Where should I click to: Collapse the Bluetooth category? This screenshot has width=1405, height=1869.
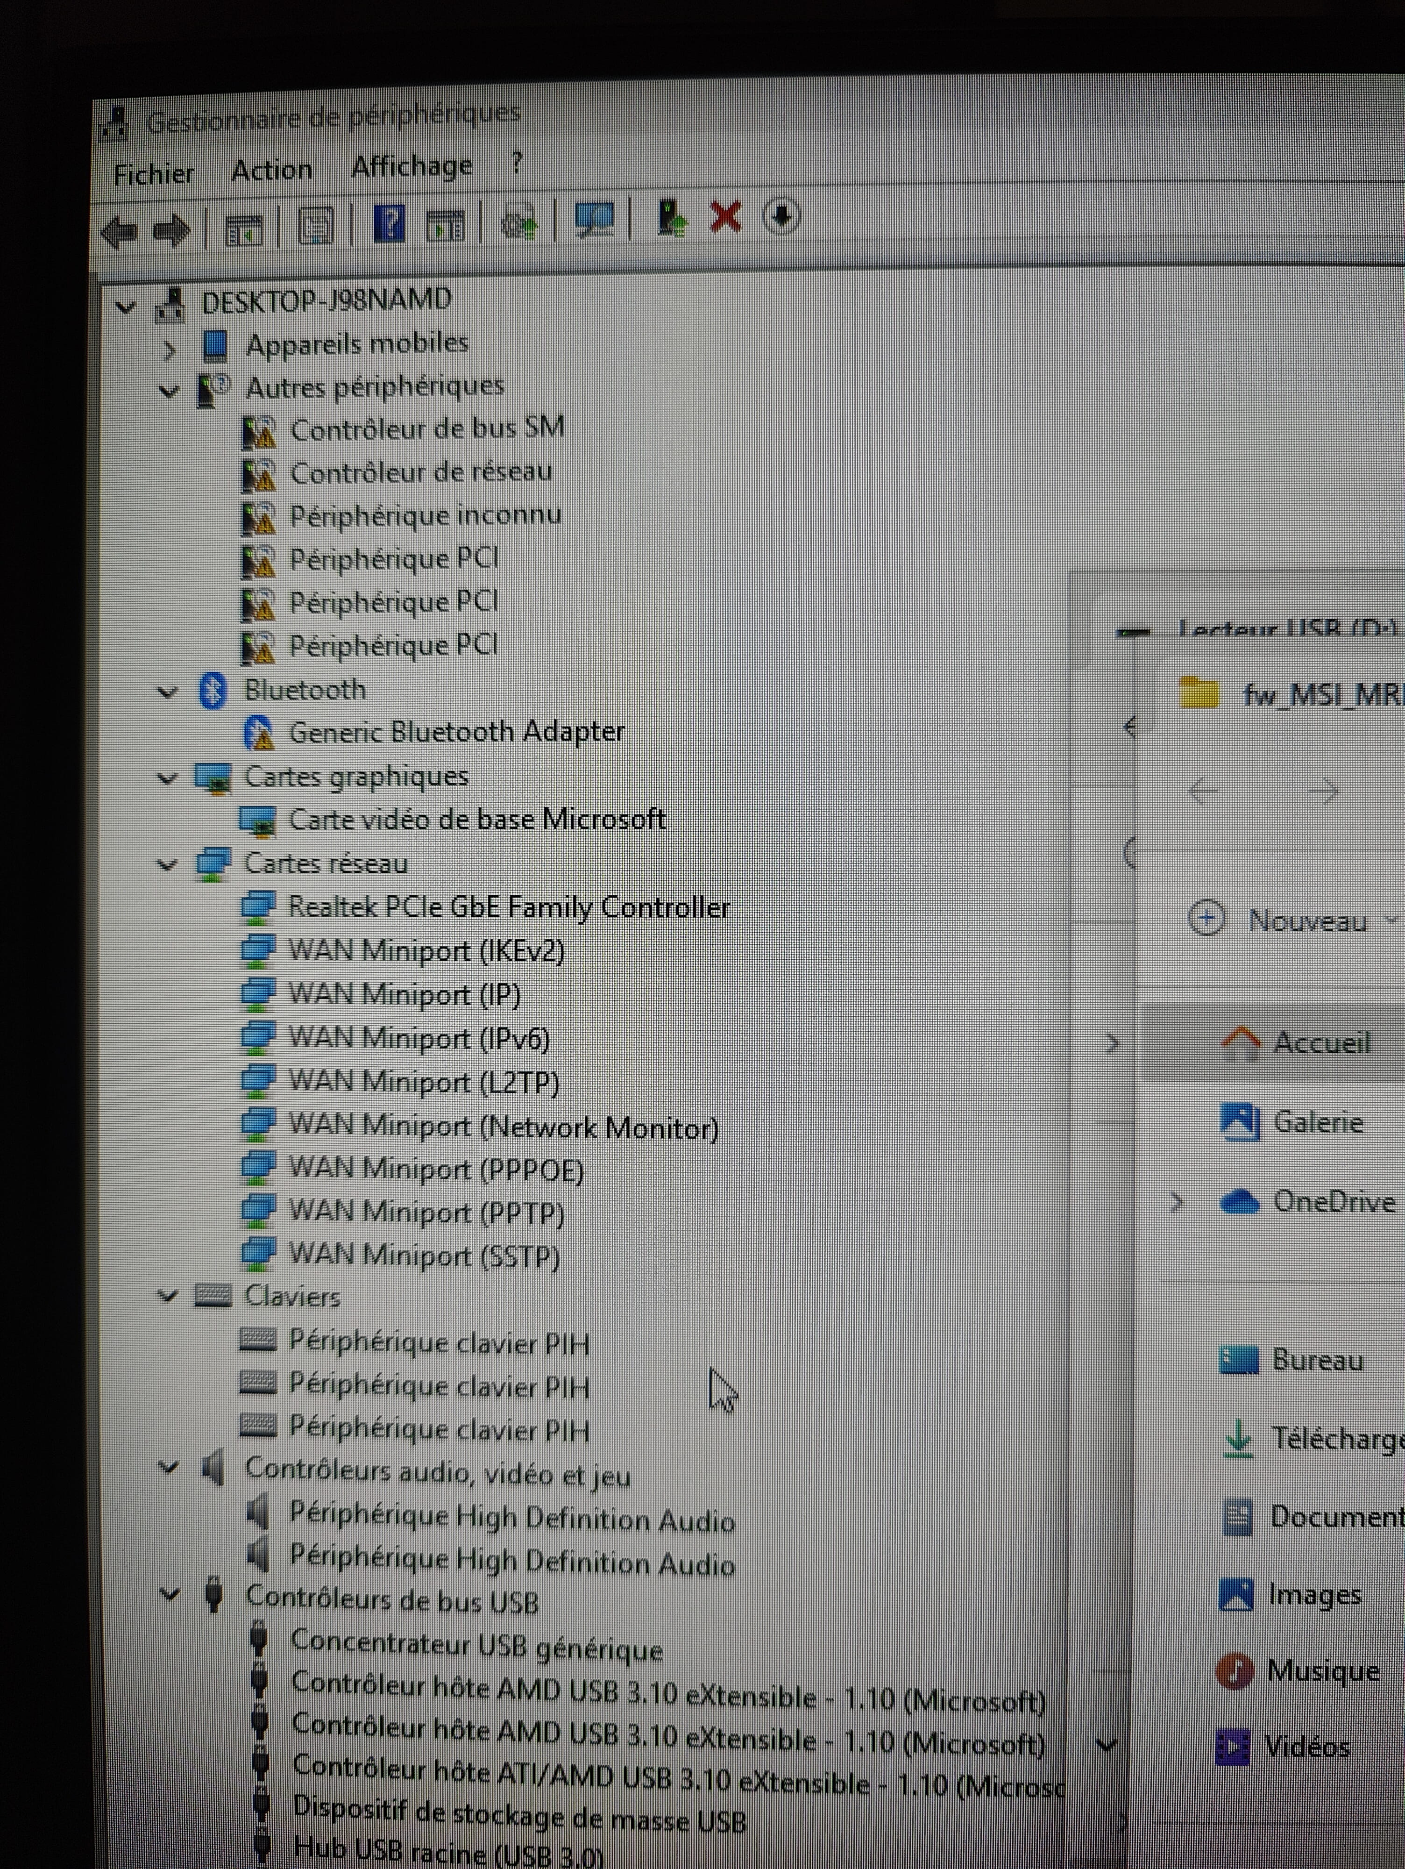point(168,692)
